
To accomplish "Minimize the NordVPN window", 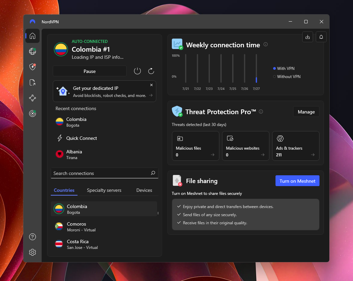I will coord(290,22).
